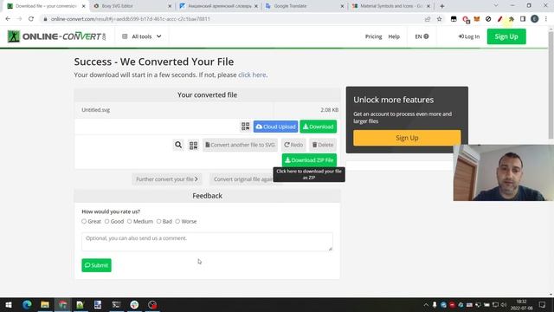Click the red pen extension icon

500,19
